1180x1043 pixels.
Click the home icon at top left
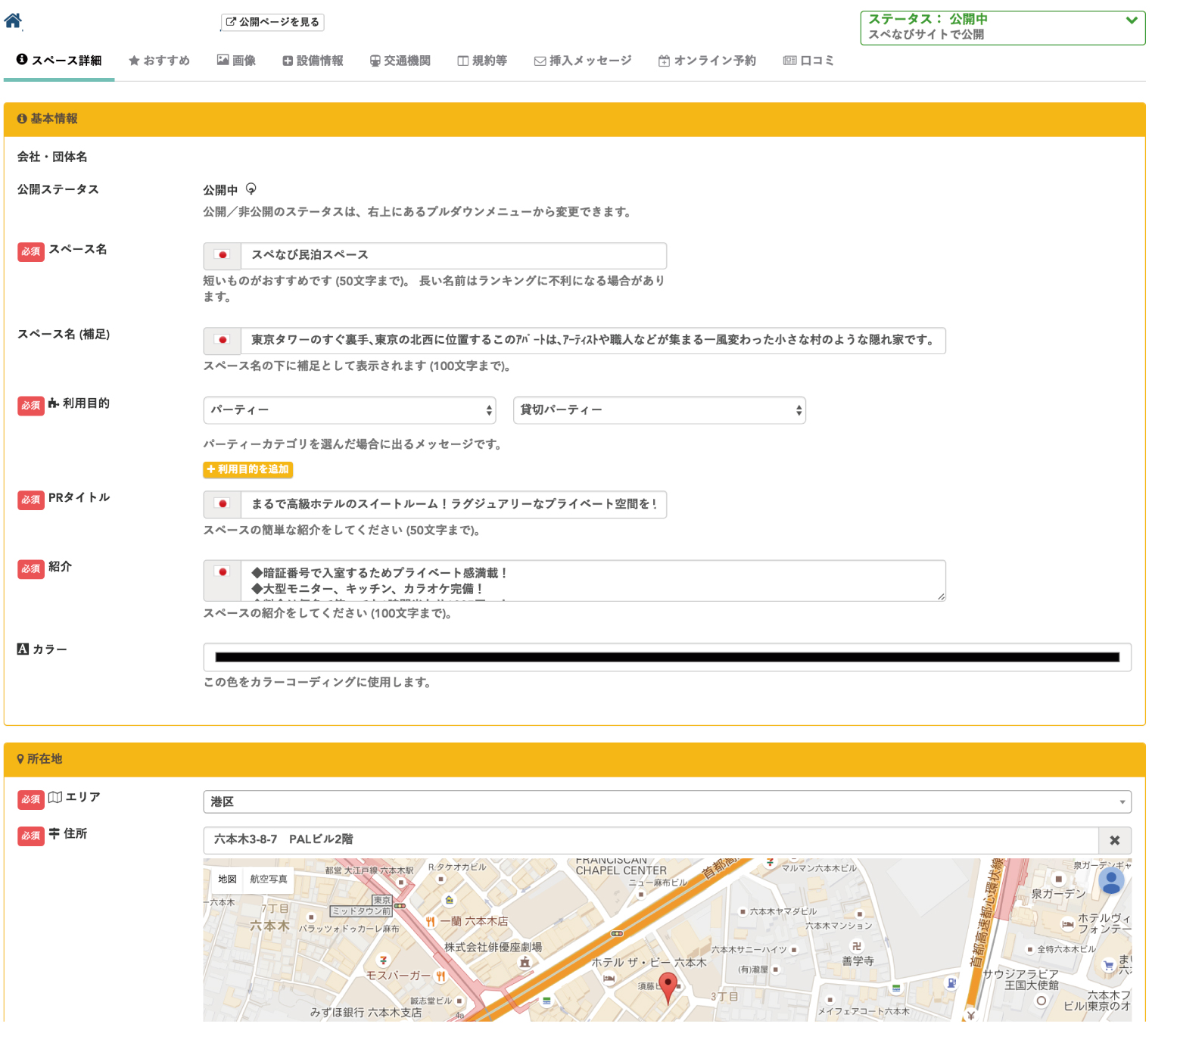pos(13,20)
